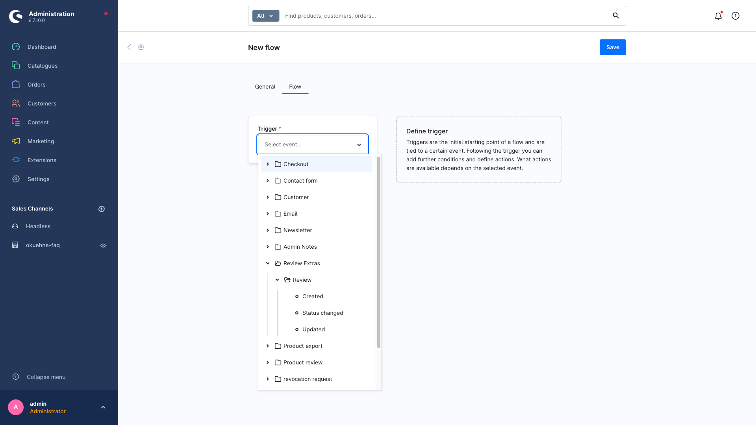Click the Orders bag icon

coord(16,85)
